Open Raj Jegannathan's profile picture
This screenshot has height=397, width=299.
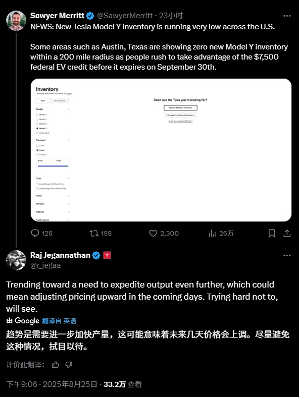coord(16,260)
